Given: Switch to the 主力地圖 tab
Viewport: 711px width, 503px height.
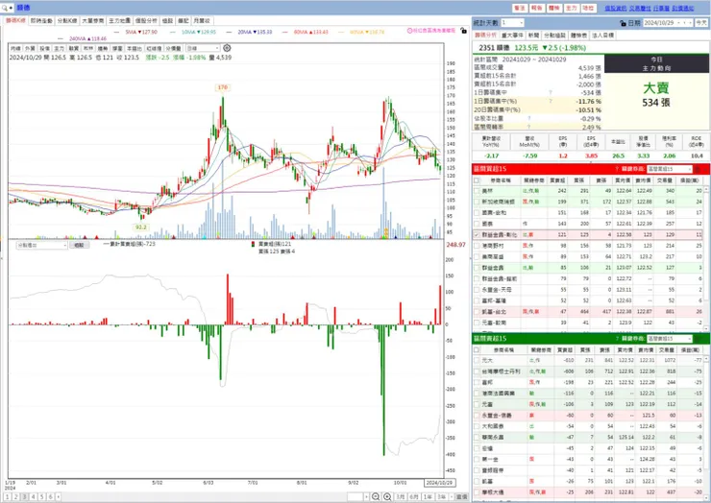Looking at the screenshot, I should 120,21.
